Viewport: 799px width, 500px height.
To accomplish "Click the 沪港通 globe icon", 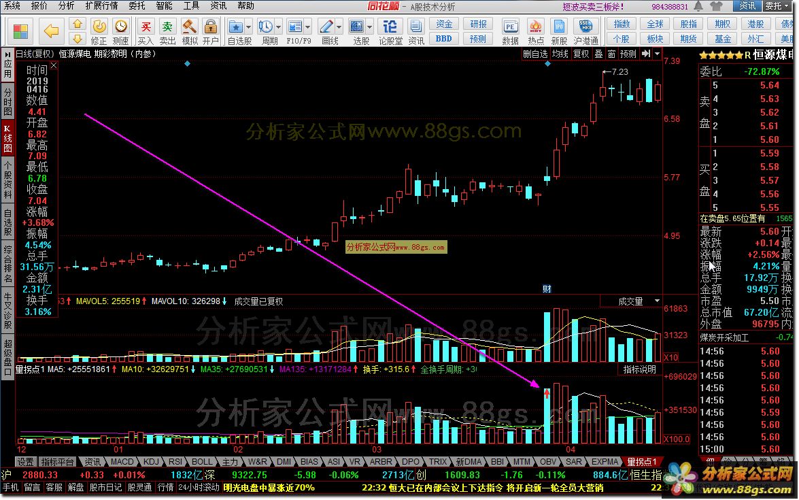I will pyautogui.click(x=585, y=27).
